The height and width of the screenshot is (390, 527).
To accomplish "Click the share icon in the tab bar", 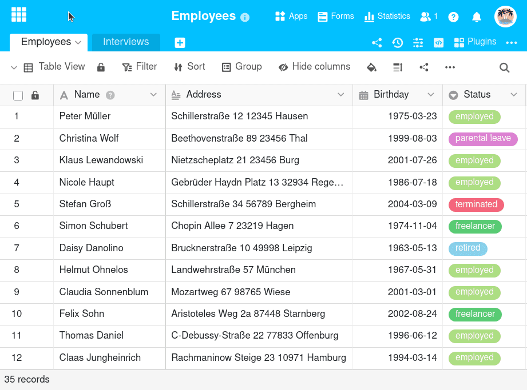I will point(377,42).
